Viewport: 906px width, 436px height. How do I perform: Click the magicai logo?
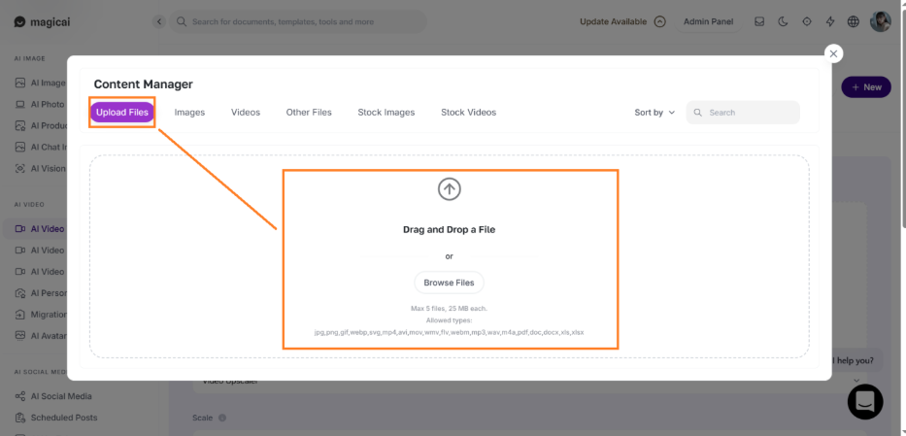tap(42, 22)
